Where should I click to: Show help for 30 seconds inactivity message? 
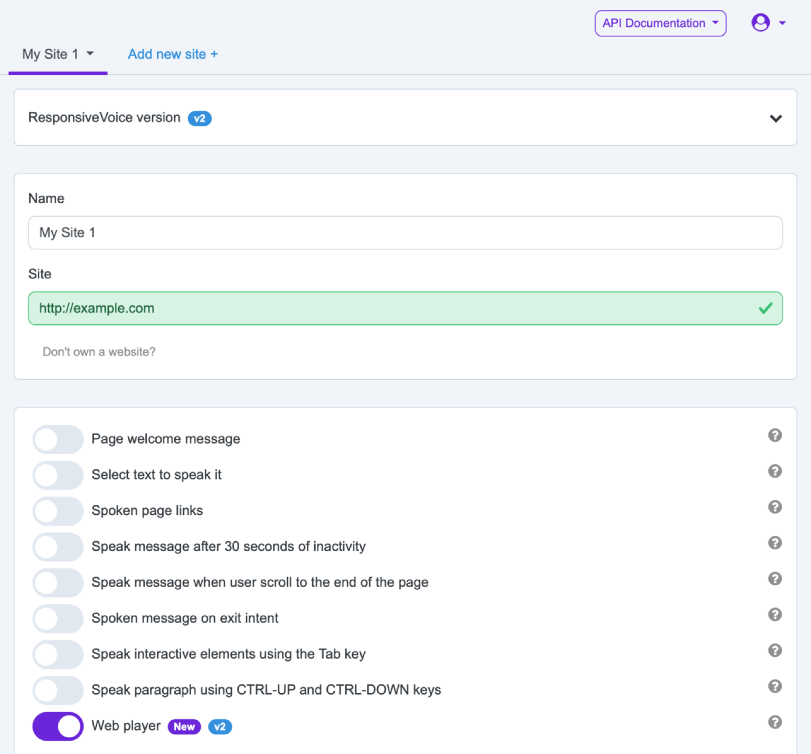(x=775, y=543)
